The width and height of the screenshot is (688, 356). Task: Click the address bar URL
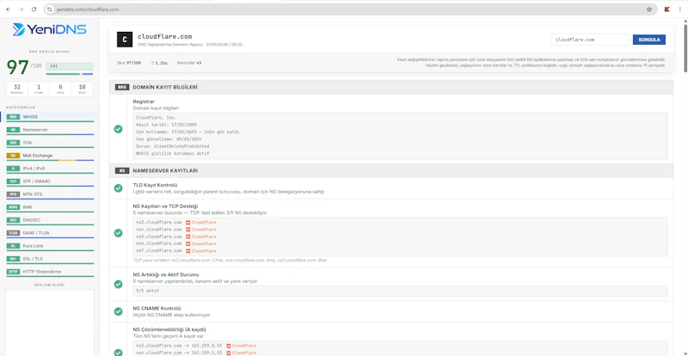click(x=88, y=9)
